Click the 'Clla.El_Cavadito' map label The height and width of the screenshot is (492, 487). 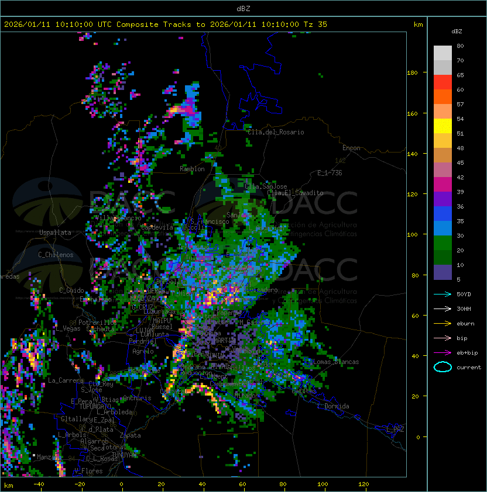click(x=295, y=193)
